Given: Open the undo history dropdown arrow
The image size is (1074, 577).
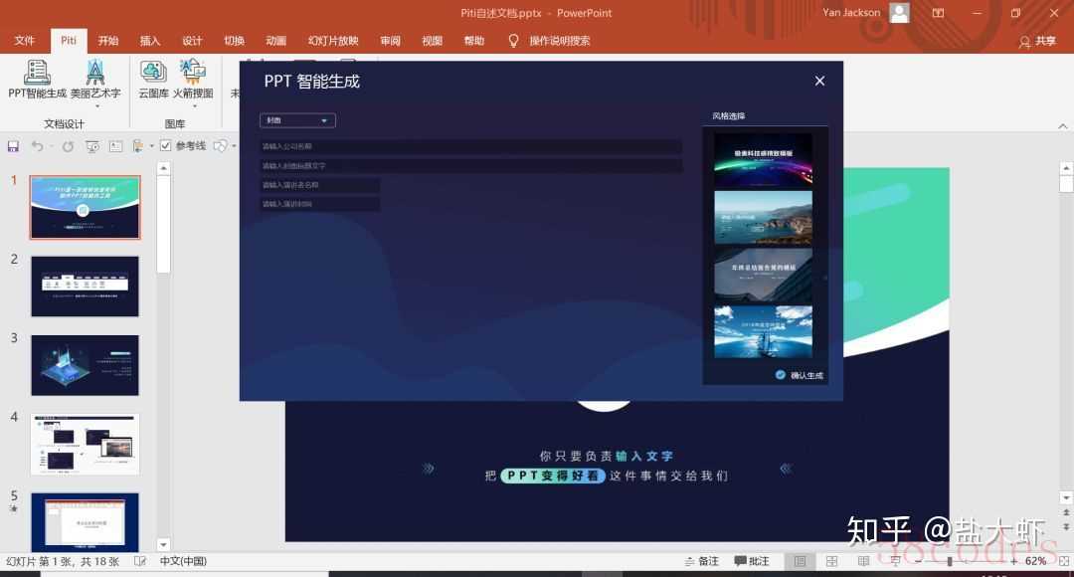Looking at the screenshot, I should point(51,146).
